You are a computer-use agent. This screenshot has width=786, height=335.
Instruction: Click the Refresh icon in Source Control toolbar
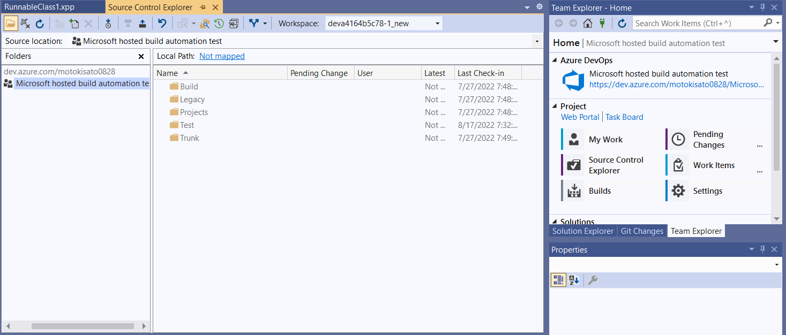[40, 24]
